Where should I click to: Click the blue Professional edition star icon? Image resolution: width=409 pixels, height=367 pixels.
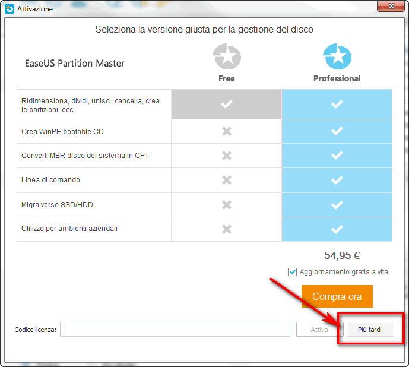point(337,56)
